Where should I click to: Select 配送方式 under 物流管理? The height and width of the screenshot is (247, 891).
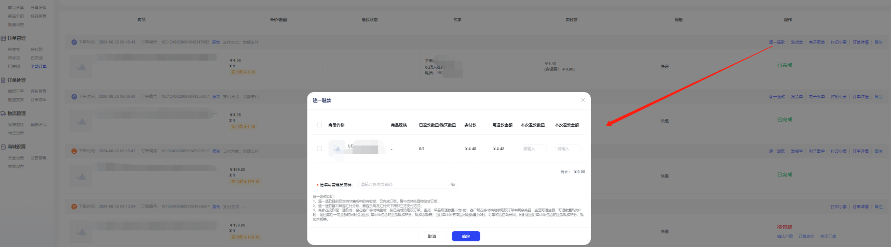pyautogui.click(x=38, y=125)
